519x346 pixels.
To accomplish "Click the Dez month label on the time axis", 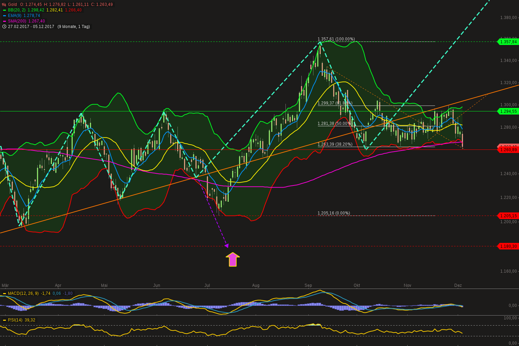I will [458, 285].
